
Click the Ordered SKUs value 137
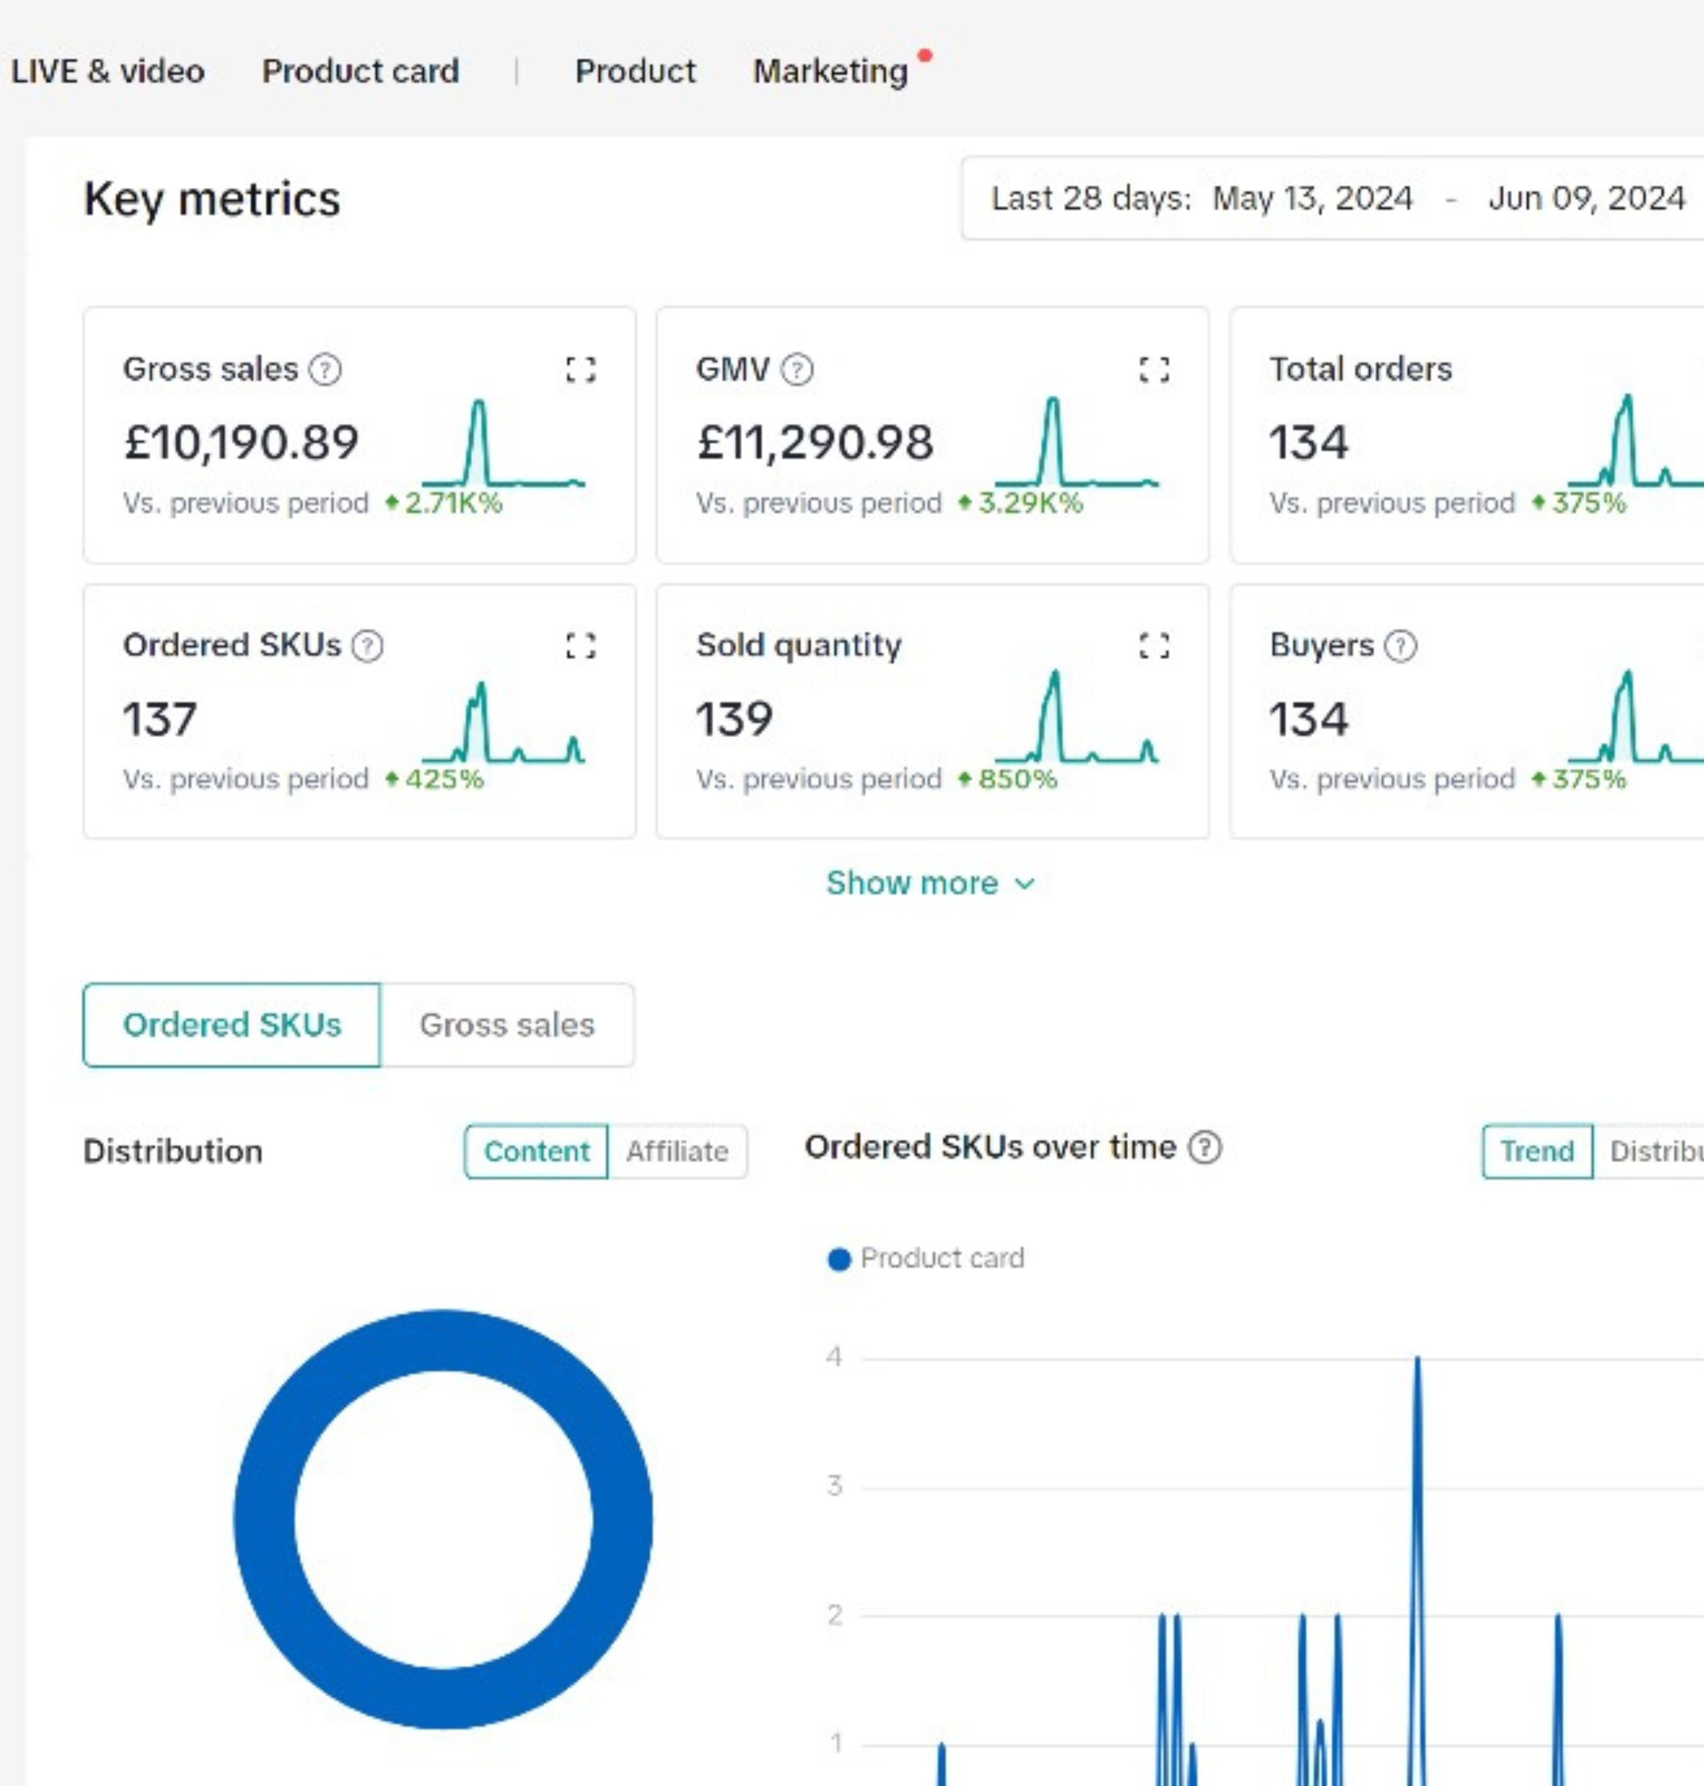[x=160, y=718]
